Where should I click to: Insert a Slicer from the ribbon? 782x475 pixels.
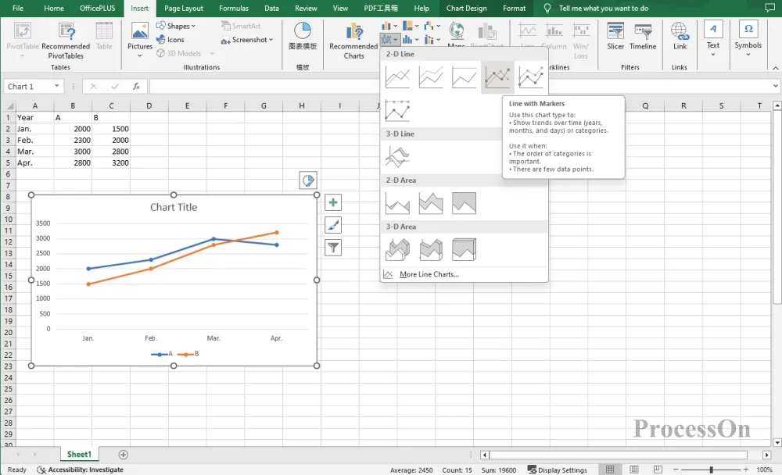615,37
